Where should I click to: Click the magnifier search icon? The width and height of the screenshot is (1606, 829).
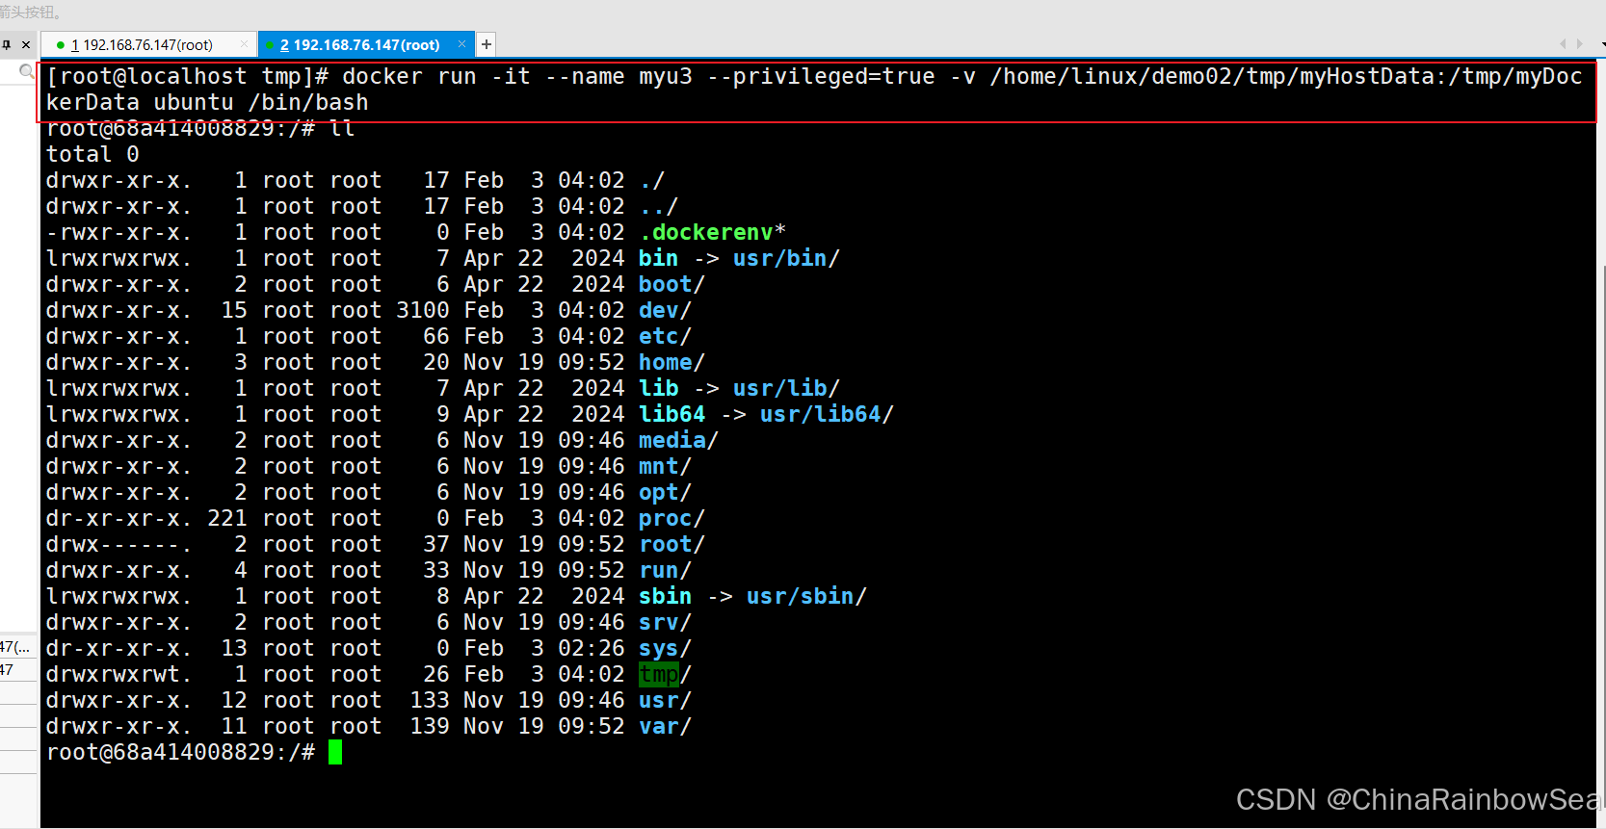click(x=27, y=71)
